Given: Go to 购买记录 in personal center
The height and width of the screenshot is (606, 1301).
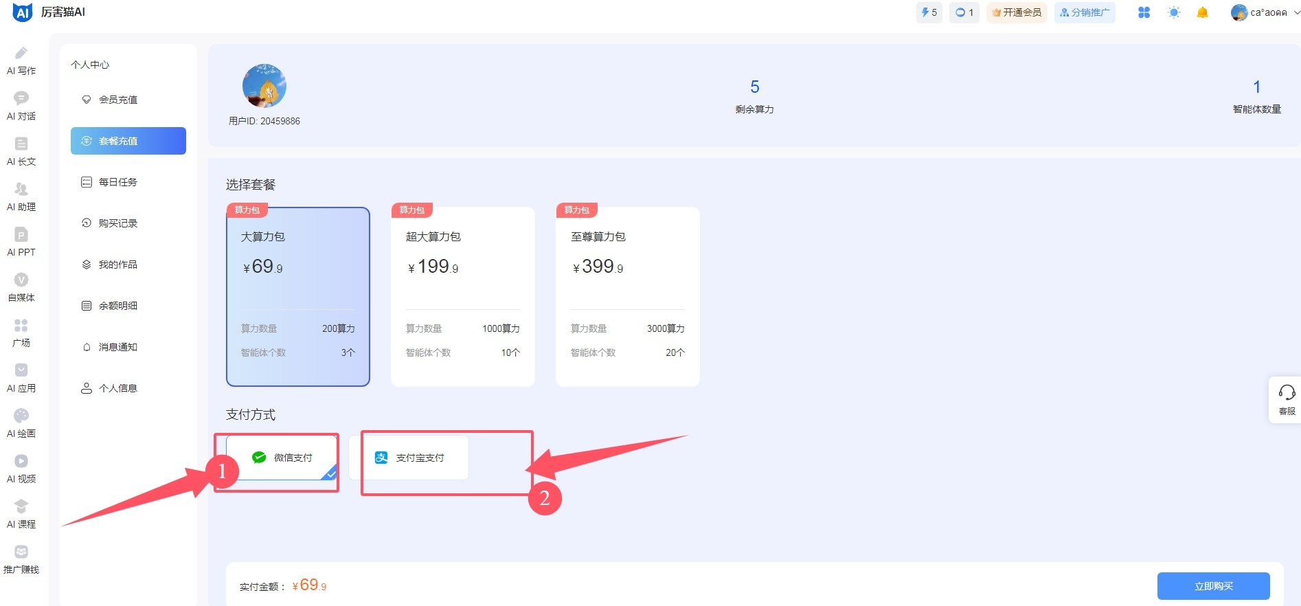Looking at the screenshot, I should (x=118, y=223).
